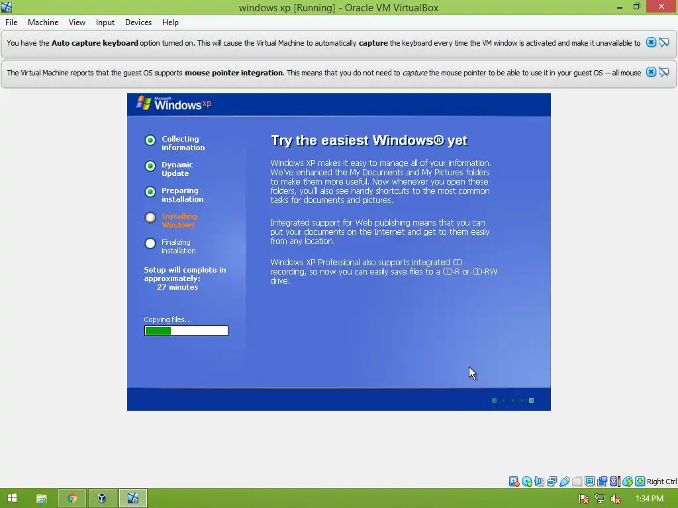This screenshot has width=678, height=508.
Task: Open the Input menu
Action: (105, 22)
